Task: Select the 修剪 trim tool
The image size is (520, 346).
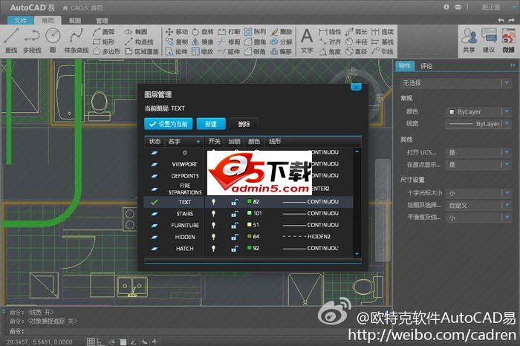Action: tap(229, 42)
